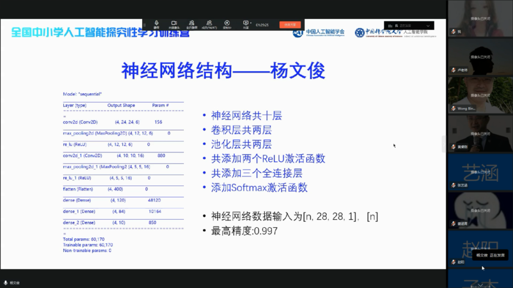Turn on the camera from toolbar
Screen dimensions: 513x288
pyautogui.click(x=174, y=23)
